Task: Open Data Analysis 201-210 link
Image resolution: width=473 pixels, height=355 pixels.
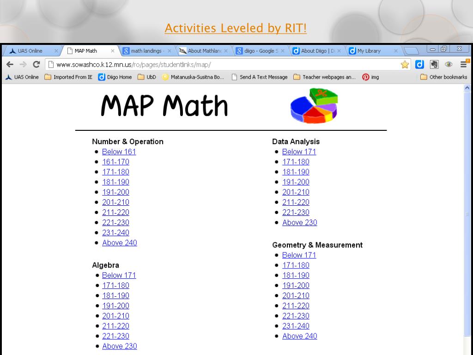Action: 296,192
